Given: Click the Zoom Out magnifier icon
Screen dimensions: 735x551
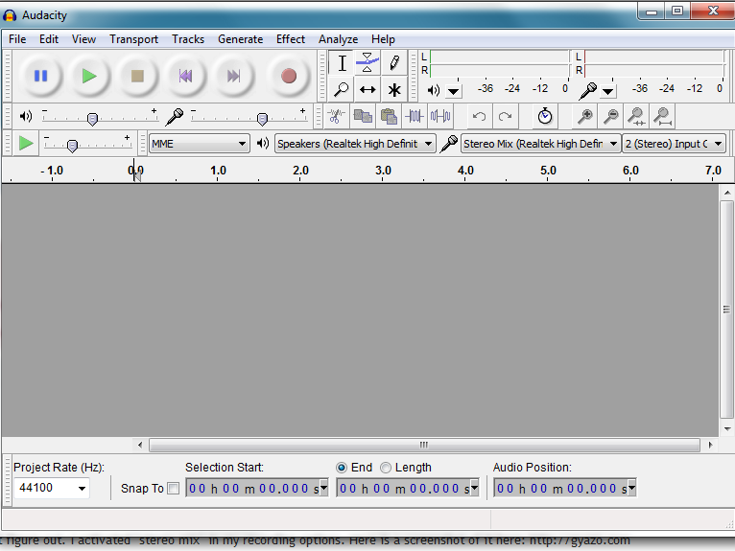Looking at the screenshot, I should tap(610, 116).
